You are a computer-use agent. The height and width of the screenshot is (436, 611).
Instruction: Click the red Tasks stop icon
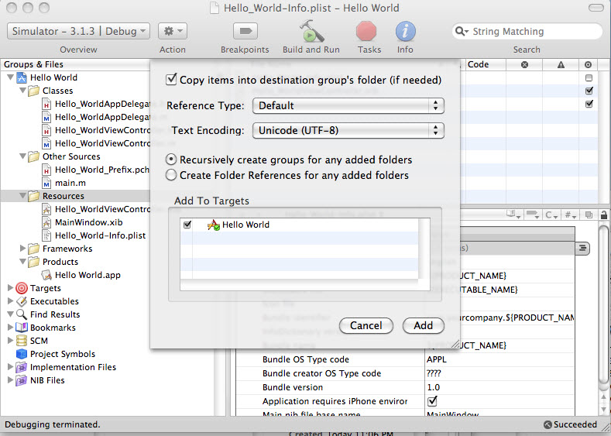tap(366, 31)
